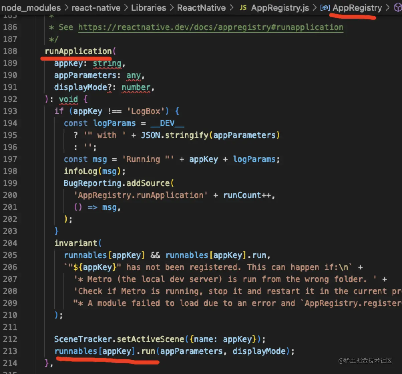Click line number 213 in the gutter

[x=10, y=351]
